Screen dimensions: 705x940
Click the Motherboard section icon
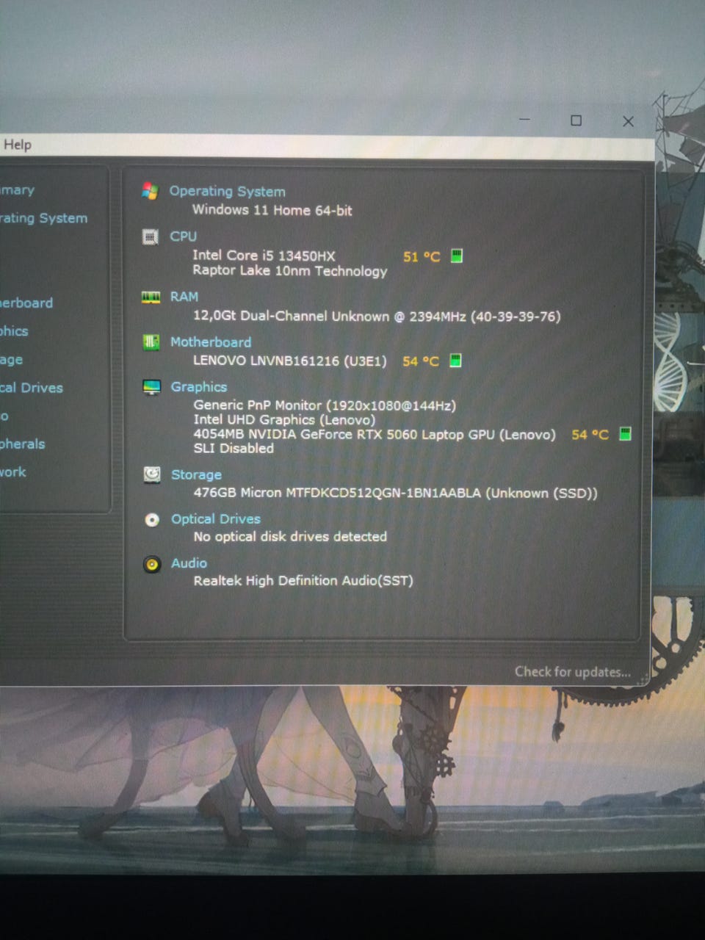(x=151, y=342)
